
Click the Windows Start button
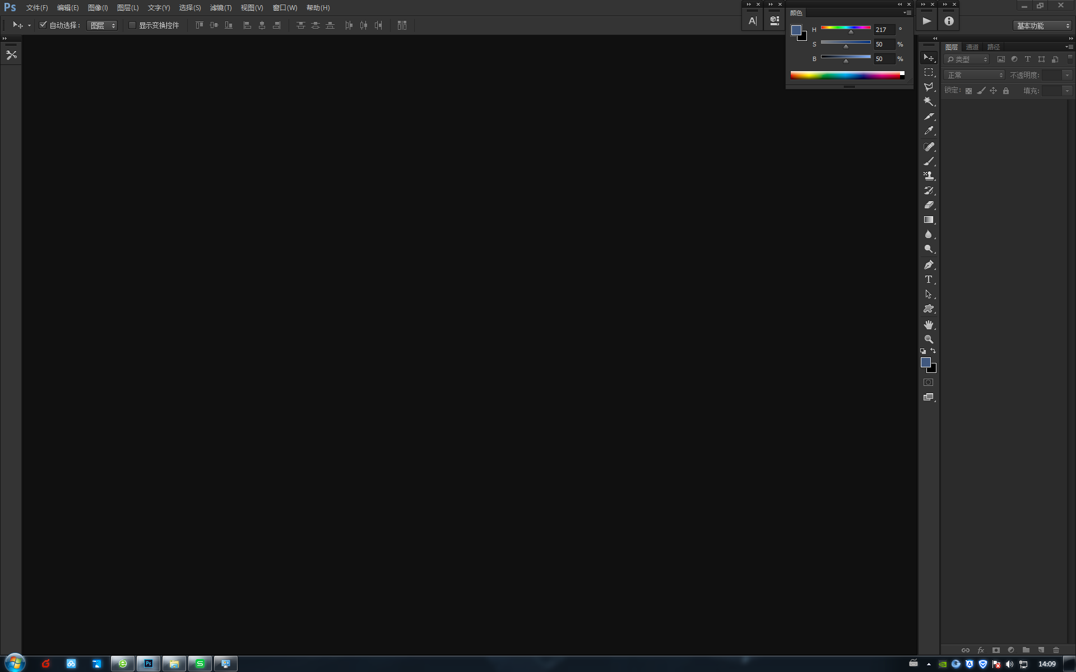(x=15, y=664)
